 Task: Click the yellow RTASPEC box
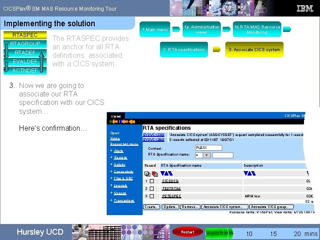point(25,35)
